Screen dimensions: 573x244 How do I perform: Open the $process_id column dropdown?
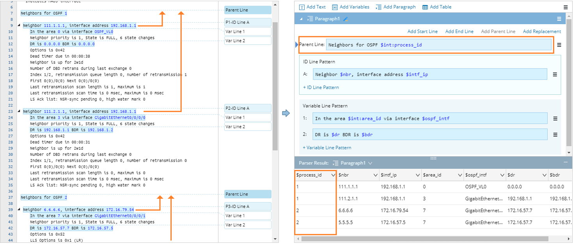(x=333, y=175)
